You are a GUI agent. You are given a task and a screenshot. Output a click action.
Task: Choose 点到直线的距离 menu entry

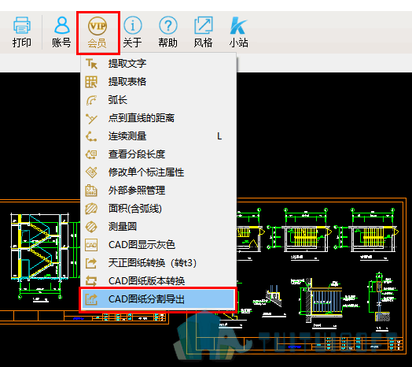tap(159, 118)
